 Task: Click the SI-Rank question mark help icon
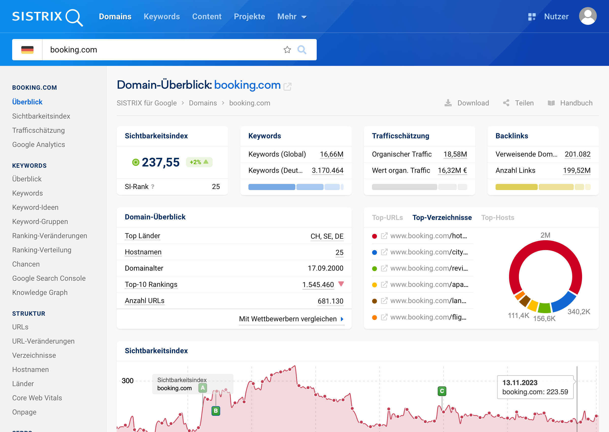(153, 187)
